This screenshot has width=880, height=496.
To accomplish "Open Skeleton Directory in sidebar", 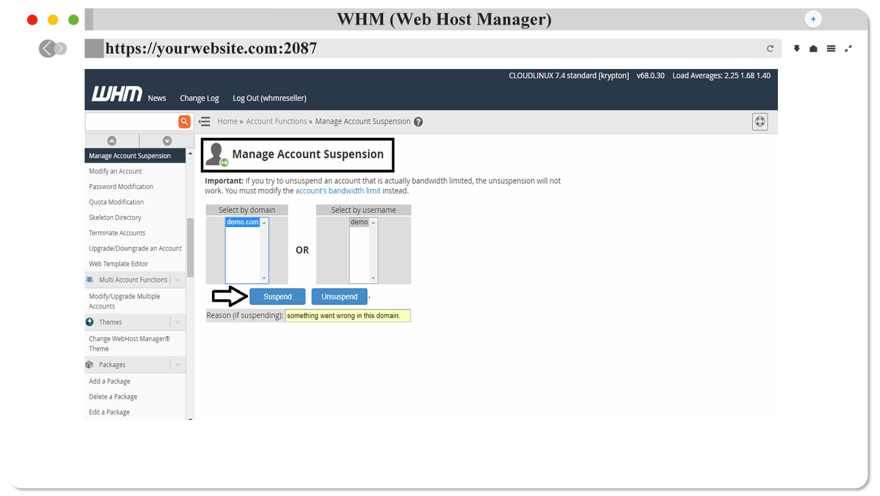I will tap(115, 217).
